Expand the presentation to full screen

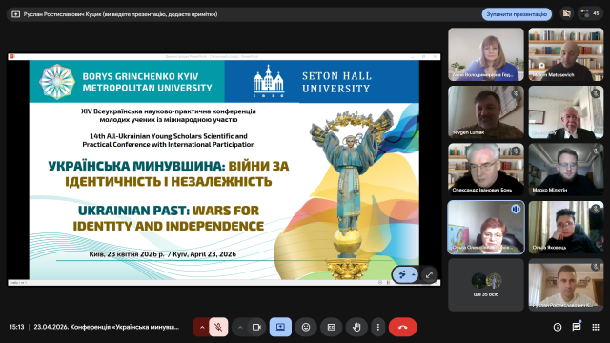[x=429, y=274]
